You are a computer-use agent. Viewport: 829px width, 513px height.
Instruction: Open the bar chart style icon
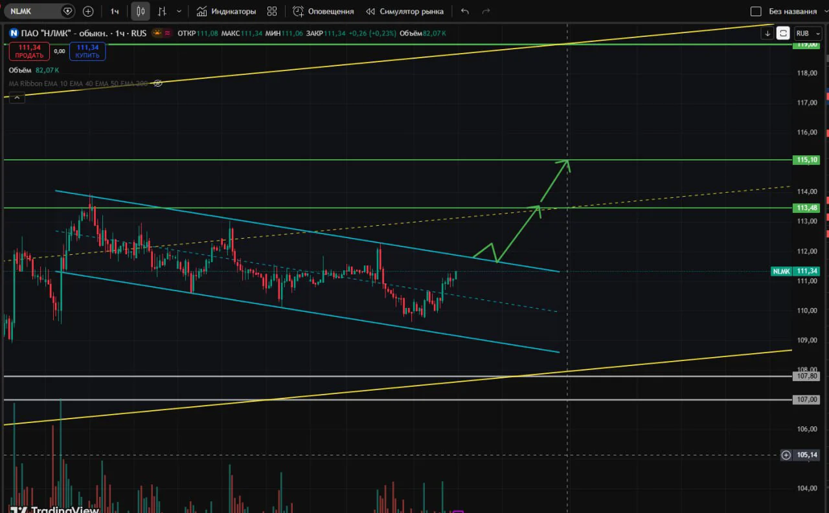[162, 11]
